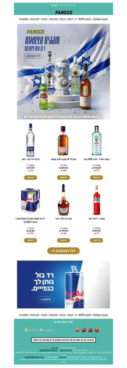
Task: Click לרכישה under the Finlandia vodka
Action: [x=30, y=178]
